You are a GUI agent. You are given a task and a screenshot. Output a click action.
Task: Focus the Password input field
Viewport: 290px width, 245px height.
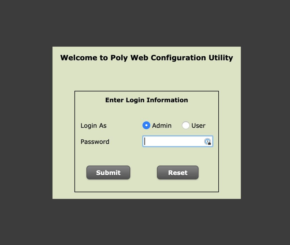point(178,141)
